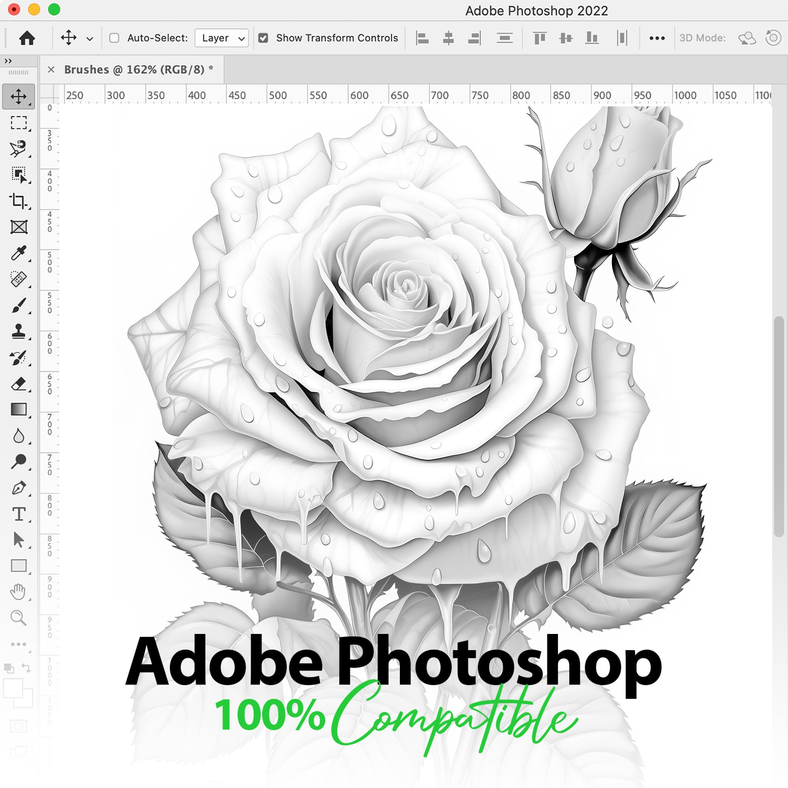Align horizontal centers of layers
788x788 pixels.
coord(448,38)
